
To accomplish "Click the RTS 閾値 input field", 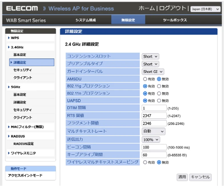I will [154, 116].
